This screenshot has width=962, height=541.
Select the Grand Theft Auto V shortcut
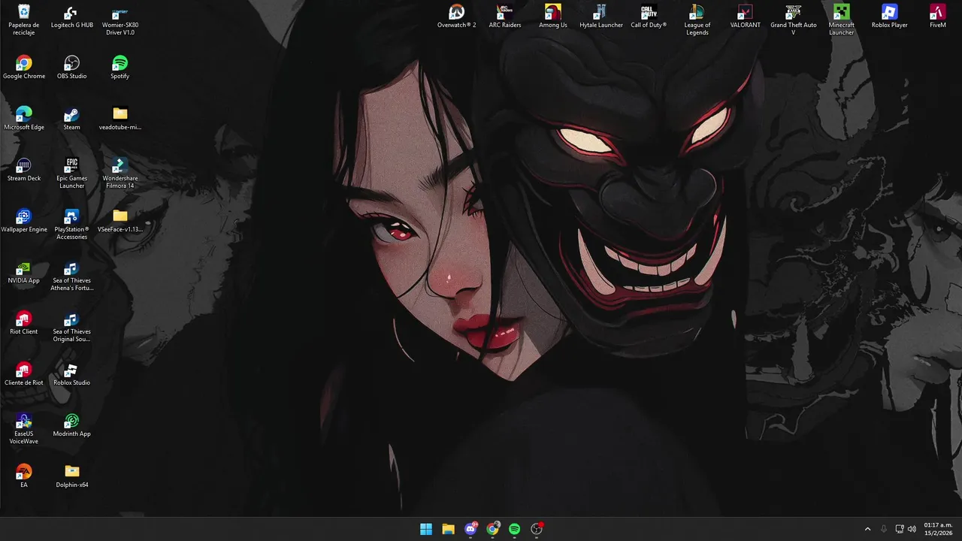tap(794, 20)
